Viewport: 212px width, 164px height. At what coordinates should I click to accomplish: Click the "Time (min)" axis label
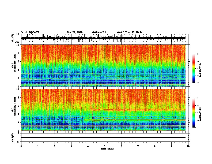tap(107, 149)
